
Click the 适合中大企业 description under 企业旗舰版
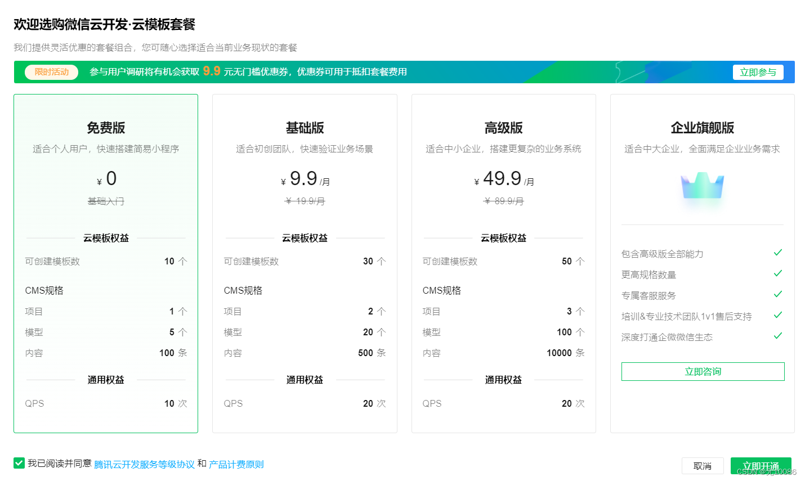click(703, 149)
